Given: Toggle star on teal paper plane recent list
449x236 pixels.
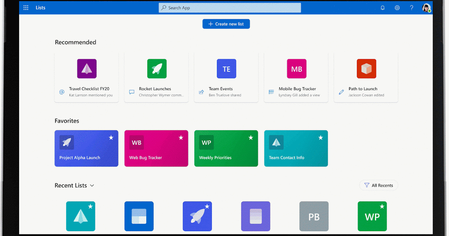Looking at the screenshot, I should [90, 206].
